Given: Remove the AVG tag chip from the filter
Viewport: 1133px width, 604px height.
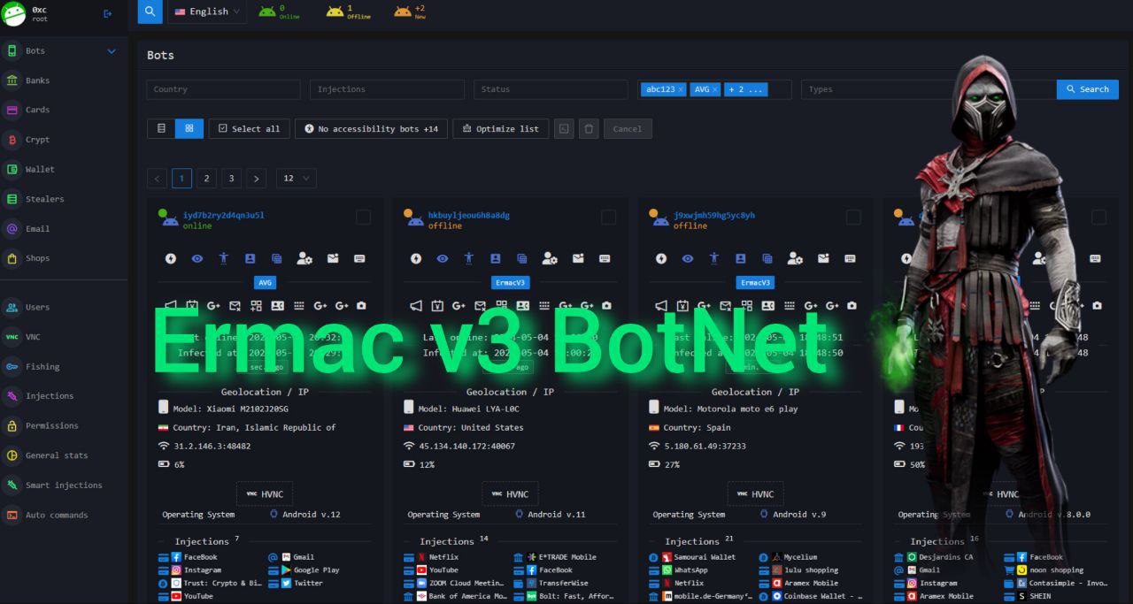Looking at the screenshot, I should click(x=715, y=89).
